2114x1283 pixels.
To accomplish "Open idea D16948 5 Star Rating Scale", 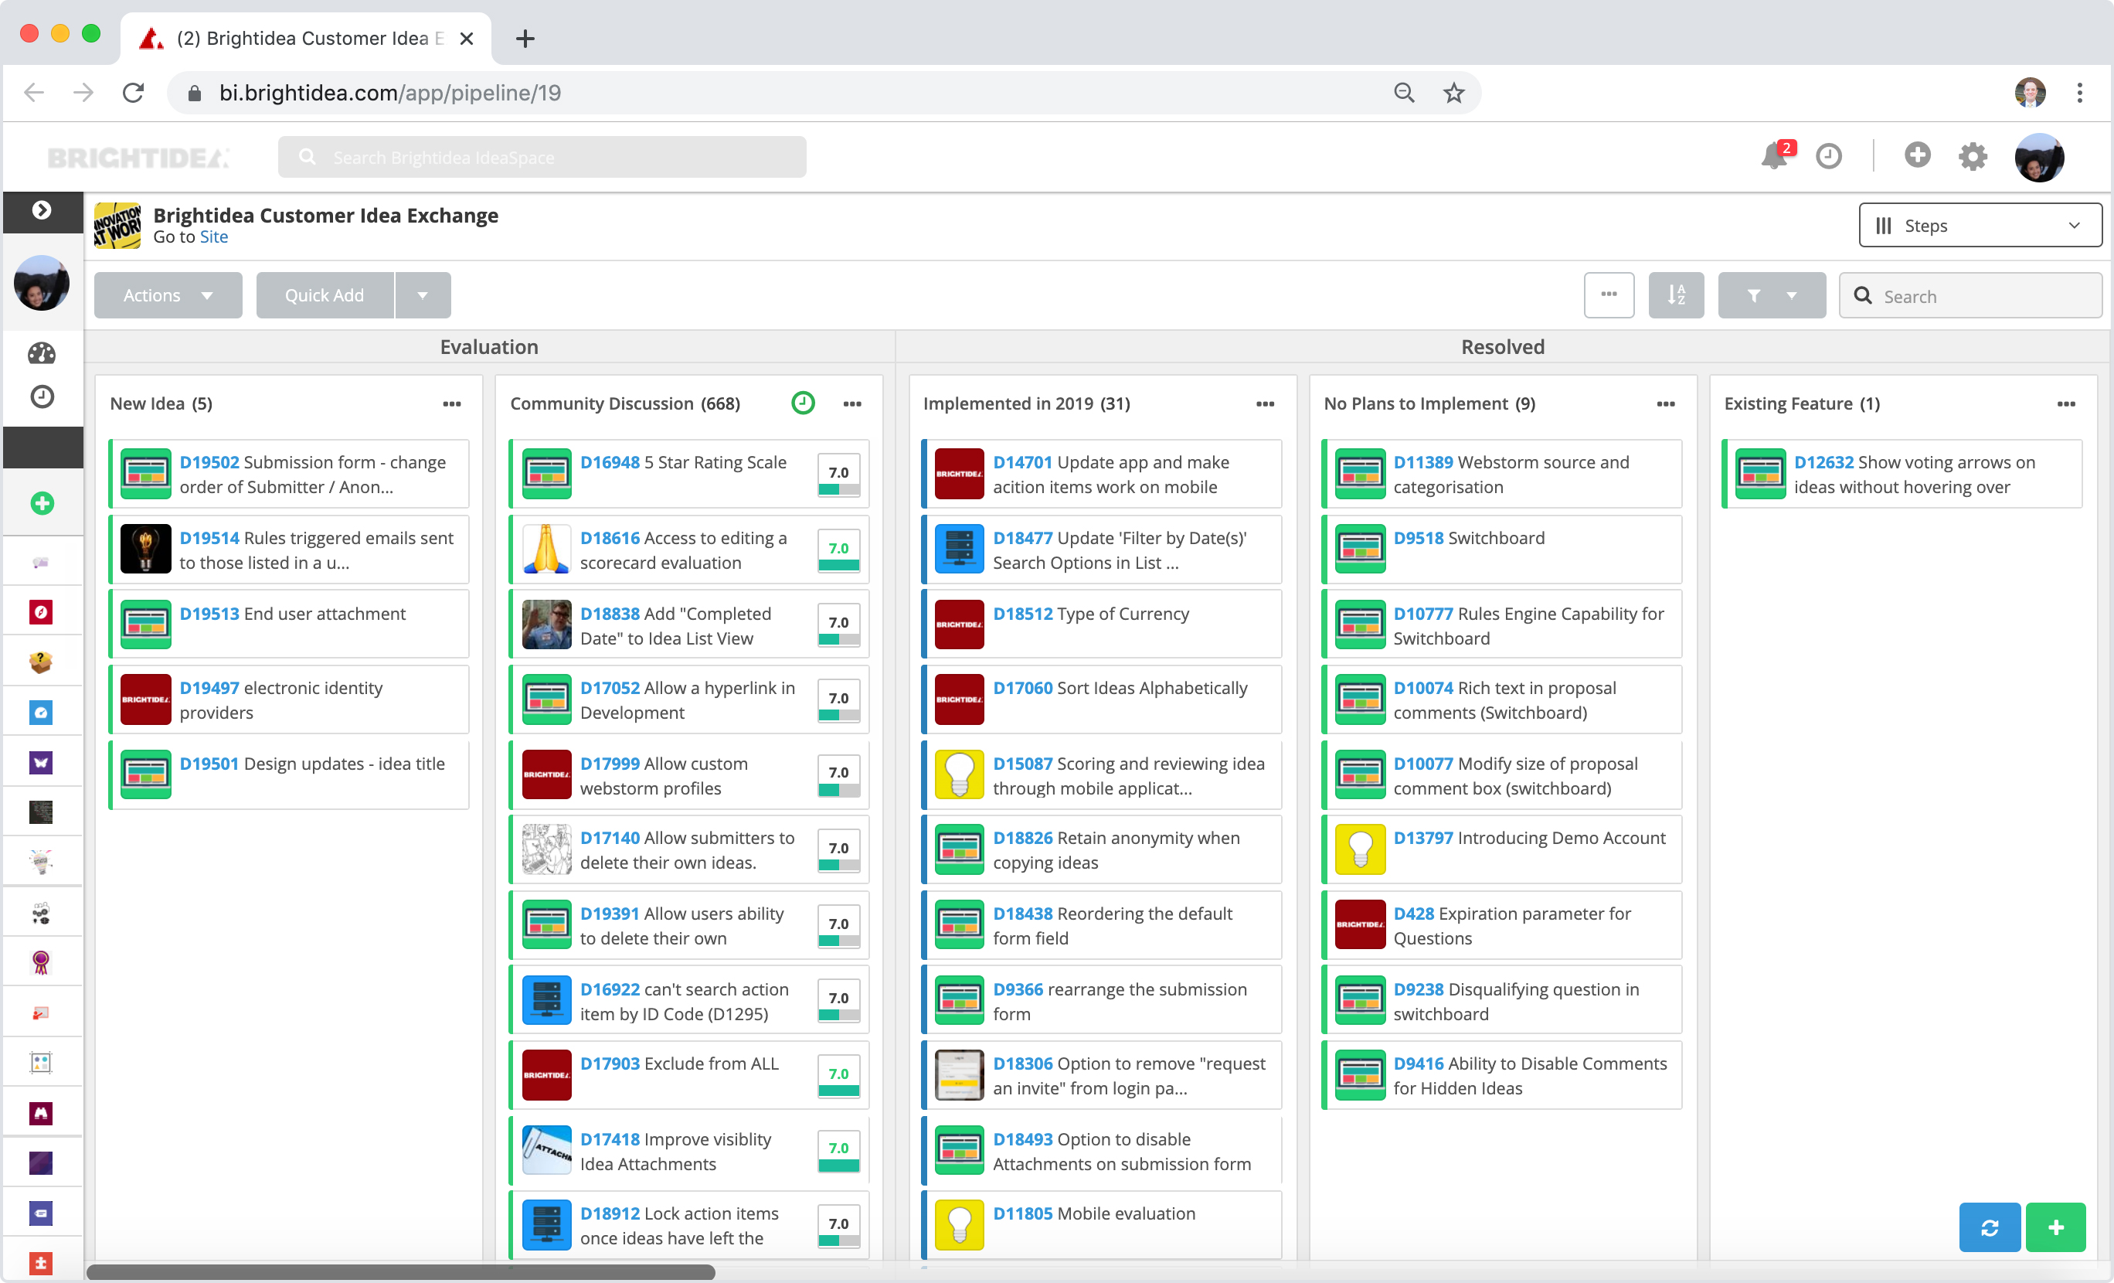I will pos(689,474).
